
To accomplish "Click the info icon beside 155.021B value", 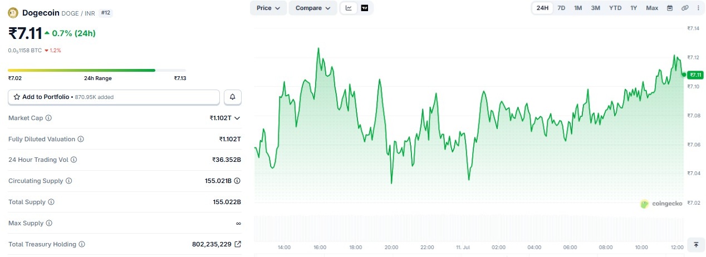I will pos(238,181).
